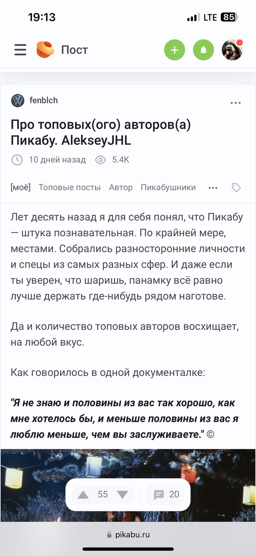Tap the post title AlekseyJHL heading
256x556 pixels.
click(x=101, y=132)
